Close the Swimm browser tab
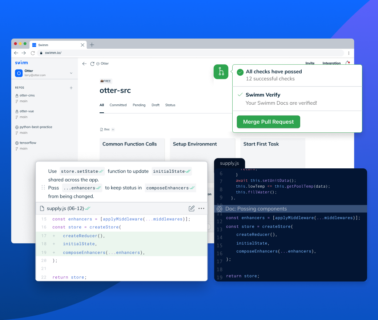The width and height of the screenshot is (378, 320). tap(83, 45)
